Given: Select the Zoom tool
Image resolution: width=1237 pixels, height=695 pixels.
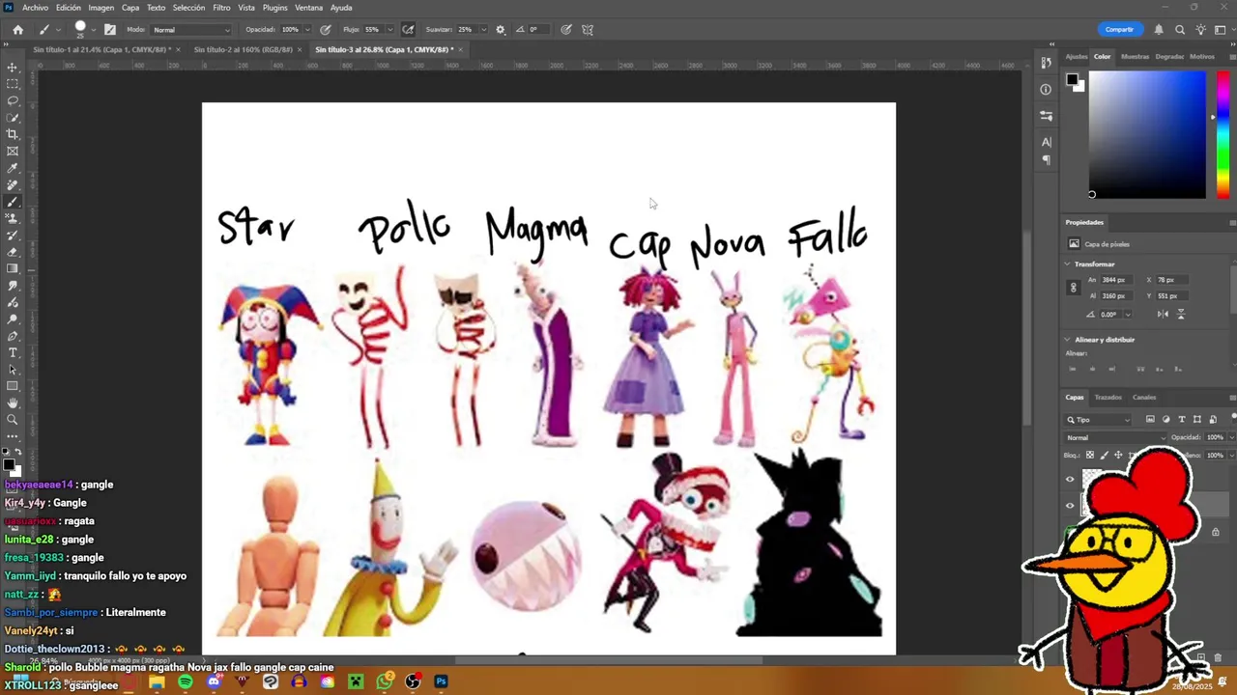Looking at the screenshot, I should 13,420.
